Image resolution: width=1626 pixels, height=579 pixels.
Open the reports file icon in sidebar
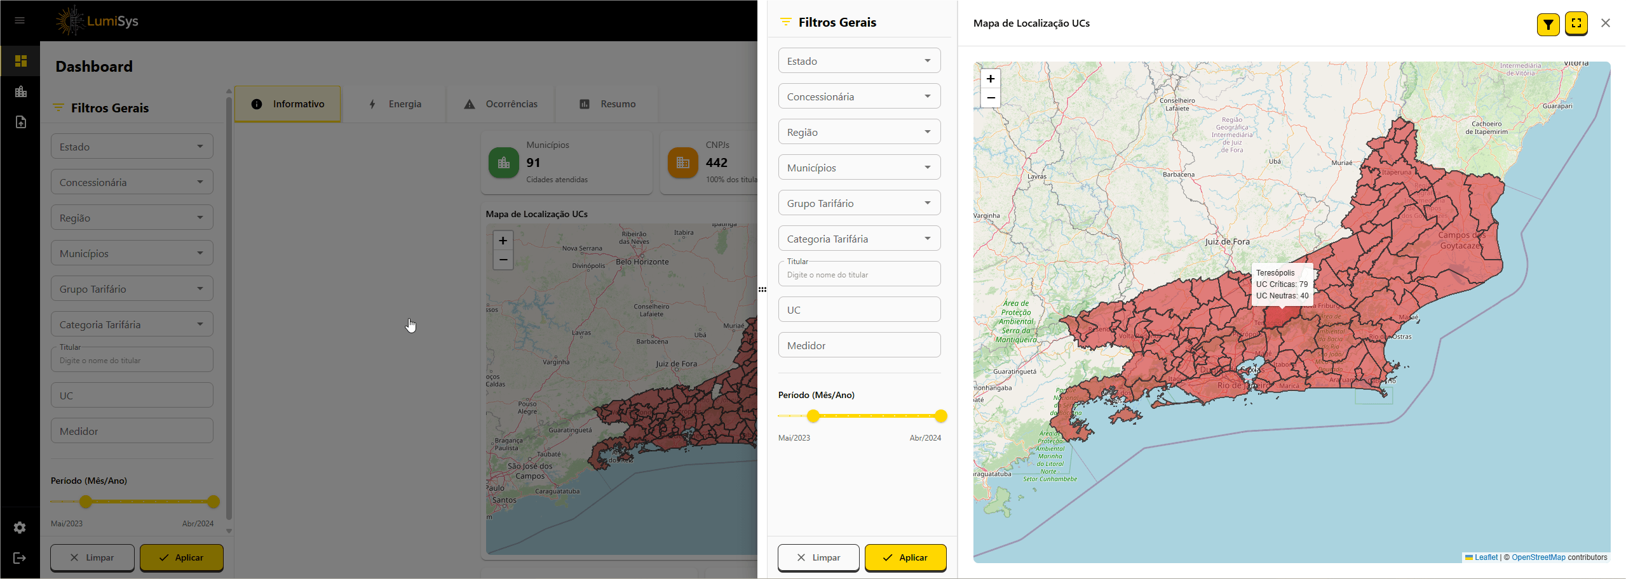click(x=20, y=121)
